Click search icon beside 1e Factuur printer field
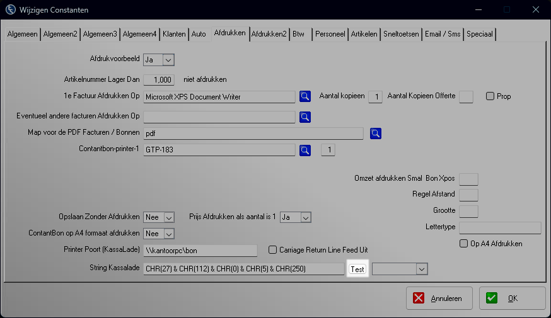The width and height of the screenshot is (551, 318). pyautogui.click(x=305, y=96)
